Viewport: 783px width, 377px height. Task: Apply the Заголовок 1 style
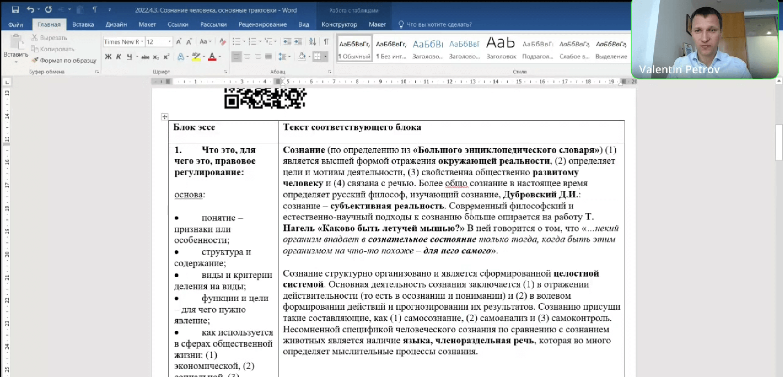pyautogui.click(x=428, y=47)
